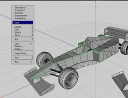This screenshot has height=98, width=128.
Task: Choose the Text menu entry
Action: coord(23,58)
